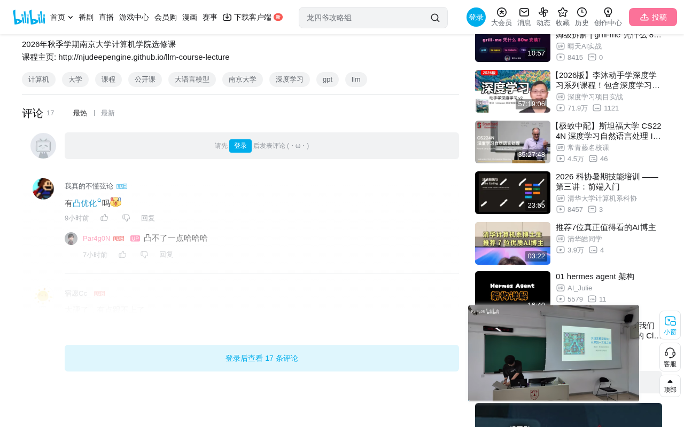Image resolution: width=684 pixels, height=427 pixels.
Task: Select the 深度学习 tag
Action: [290, 80]
